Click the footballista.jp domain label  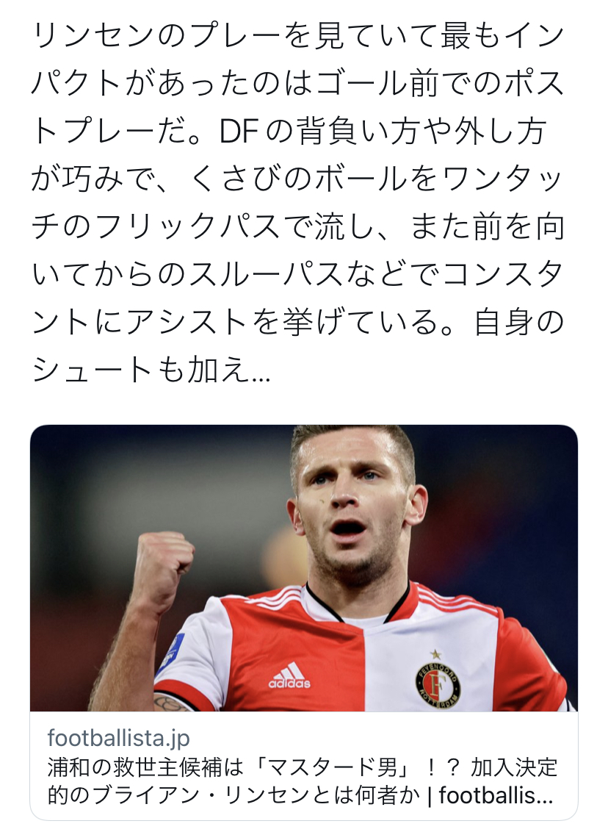(x=118, y=737)
